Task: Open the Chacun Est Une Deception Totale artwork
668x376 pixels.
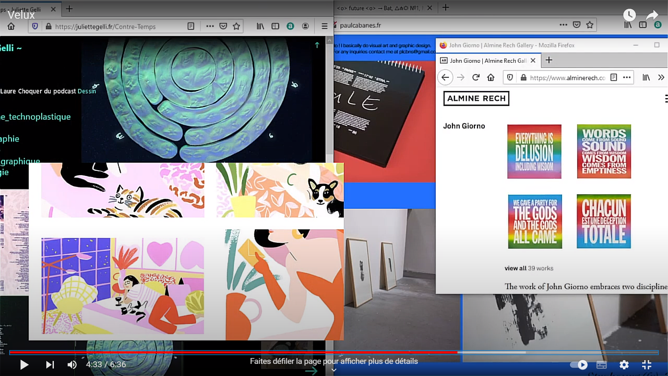Action: [604, 221]
